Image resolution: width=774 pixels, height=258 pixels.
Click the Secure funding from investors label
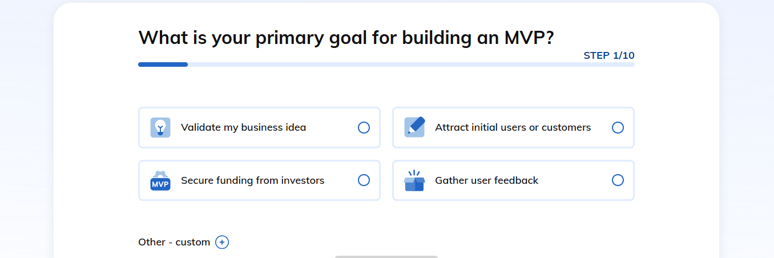coord(252,180)
